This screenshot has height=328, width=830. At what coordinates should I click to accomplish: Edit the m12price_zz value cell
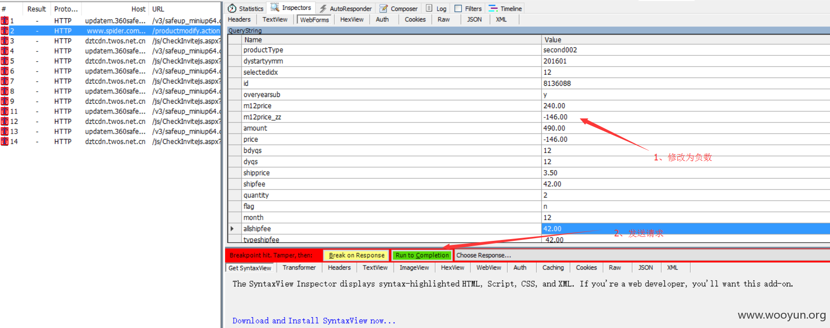coord(685,117)
